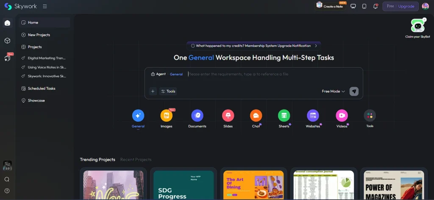Open Skywork: Innovative Sk... project
434x200 pixels.
pyautogui.click(x=44, y=76)
